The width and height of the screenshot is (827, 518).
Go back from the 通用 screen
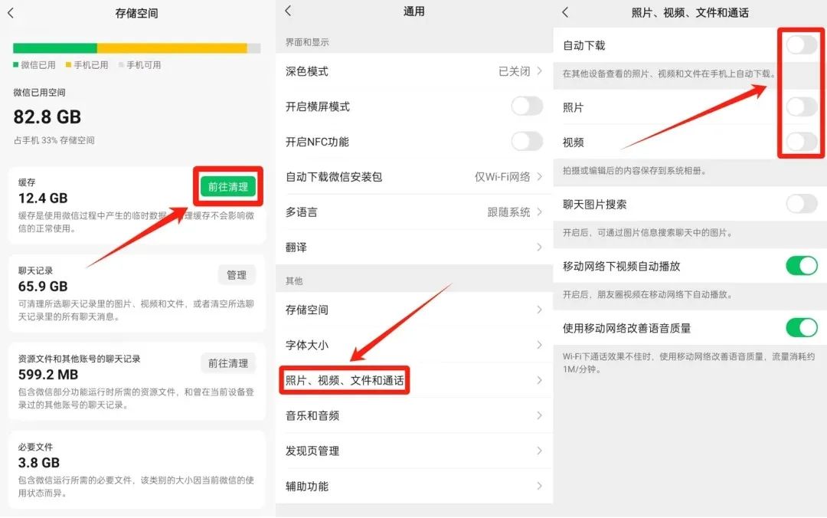[x=288, y=11]
